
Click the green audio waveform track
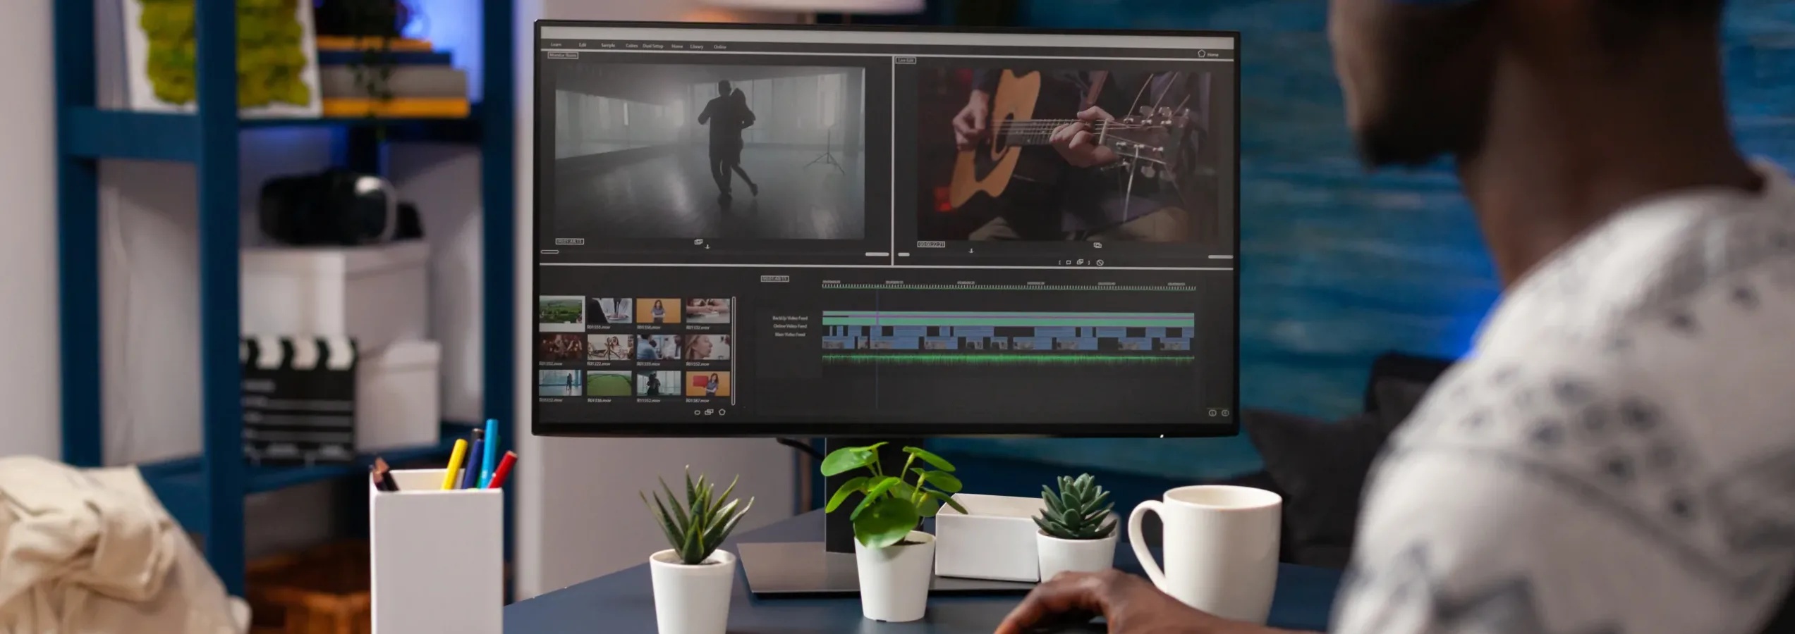pos(1007,359)
